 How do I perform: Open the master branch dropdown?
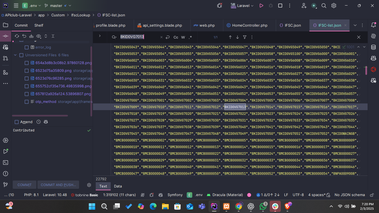(58, 6)
